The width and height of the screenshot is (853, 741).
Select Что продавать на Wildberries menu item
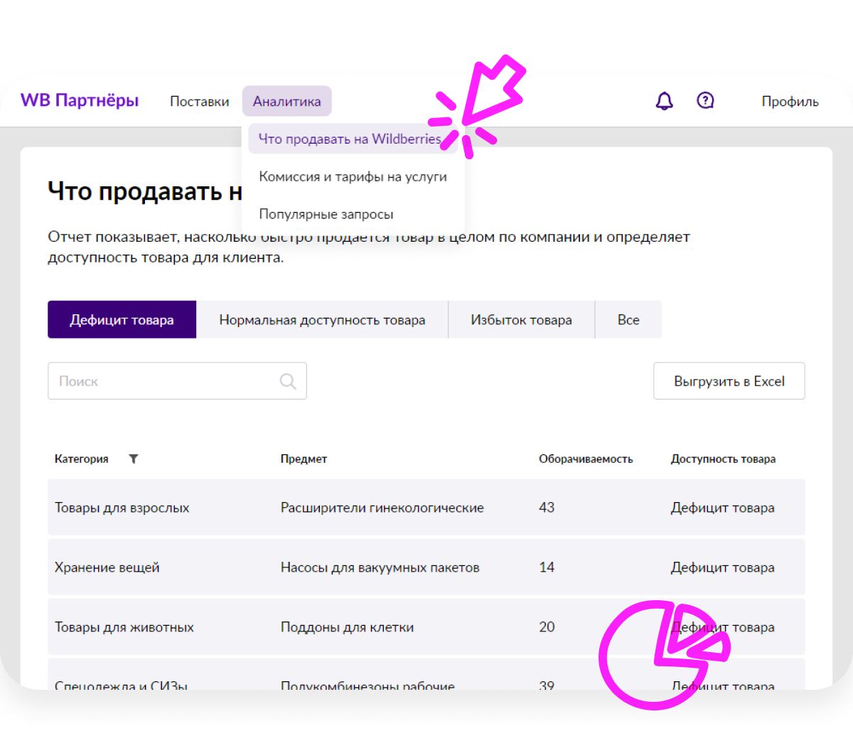(350, 139)
